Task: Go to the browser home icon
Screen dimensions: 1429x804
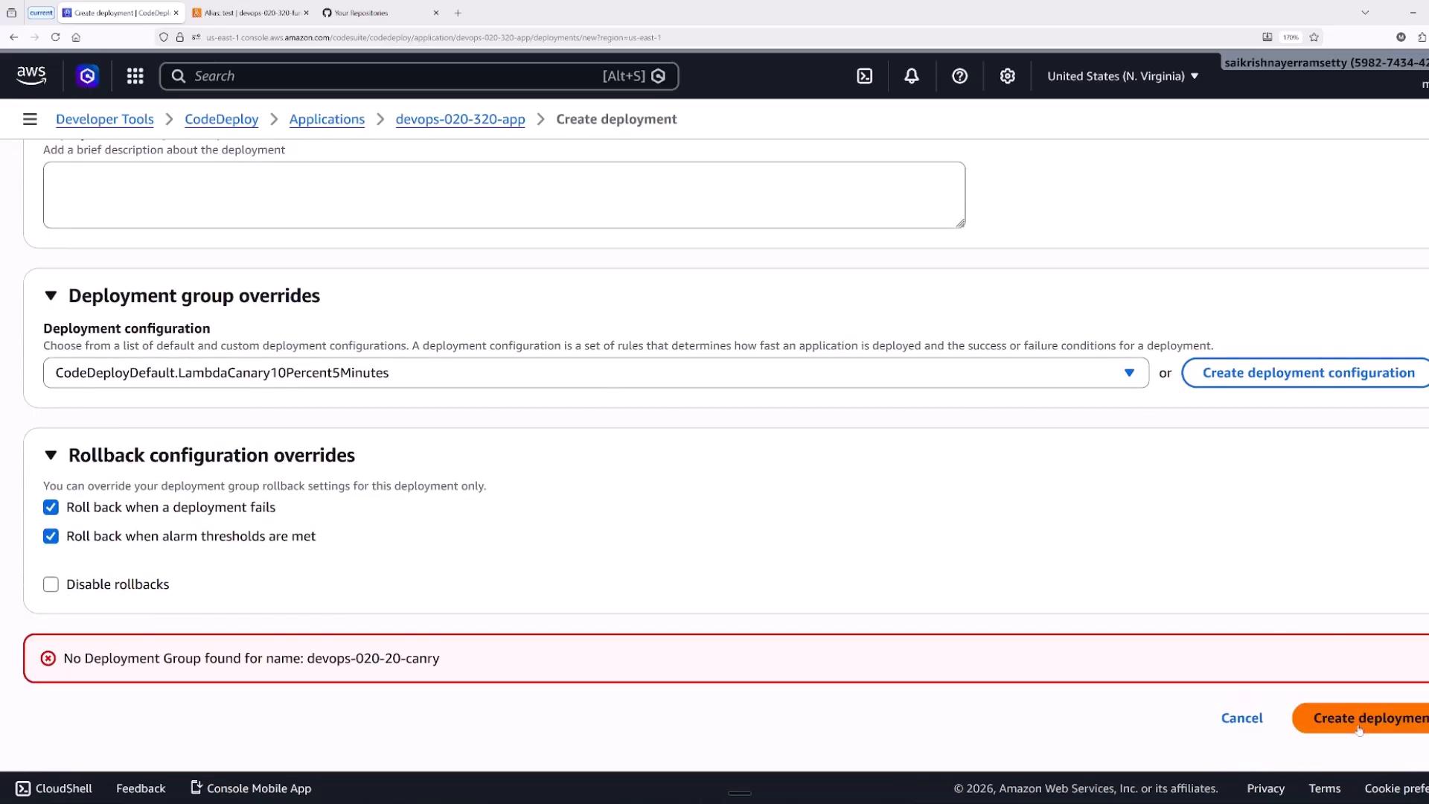Action: pyautogui.click(x=76, y=37)
